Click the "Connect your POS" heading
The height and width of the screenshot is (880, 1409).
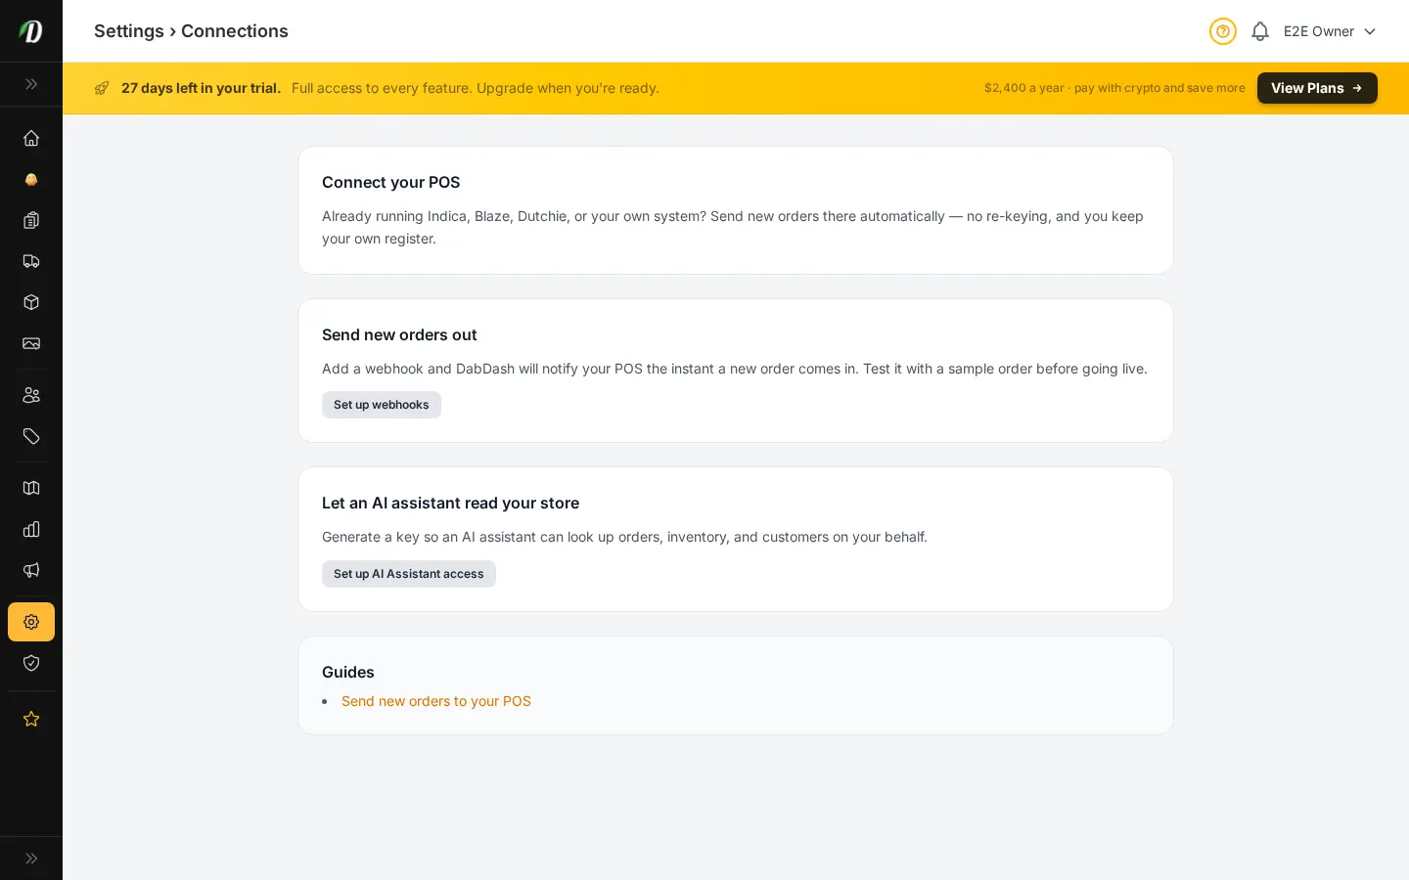coord(390,182)
